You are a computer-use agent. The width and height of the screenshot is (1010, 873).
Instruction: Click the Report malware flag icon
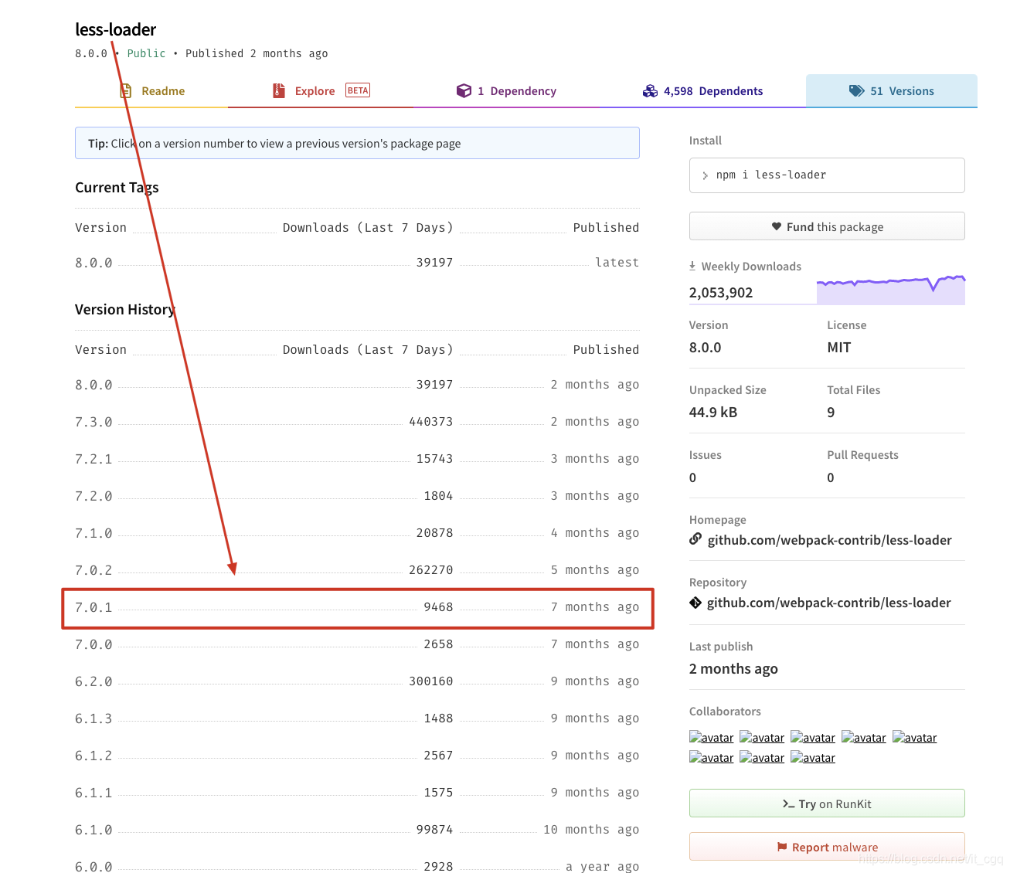pyautogui.click(x=782, y=847)
